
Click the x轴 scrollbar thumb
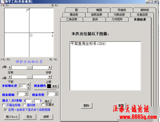(30, 77)
